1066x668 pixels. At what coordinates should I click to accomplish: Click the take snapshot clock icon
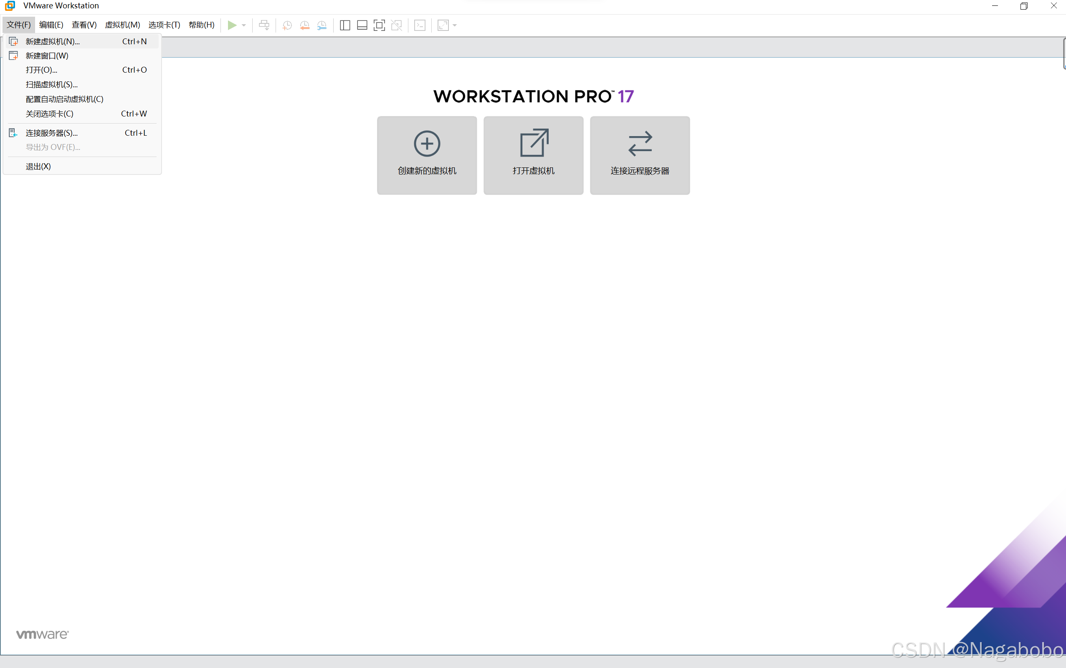(287, 25)
